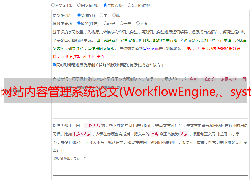Set 通顺度要求 to 不限
Viewport: 251px width, 181px height.
[x=138, y=23]
